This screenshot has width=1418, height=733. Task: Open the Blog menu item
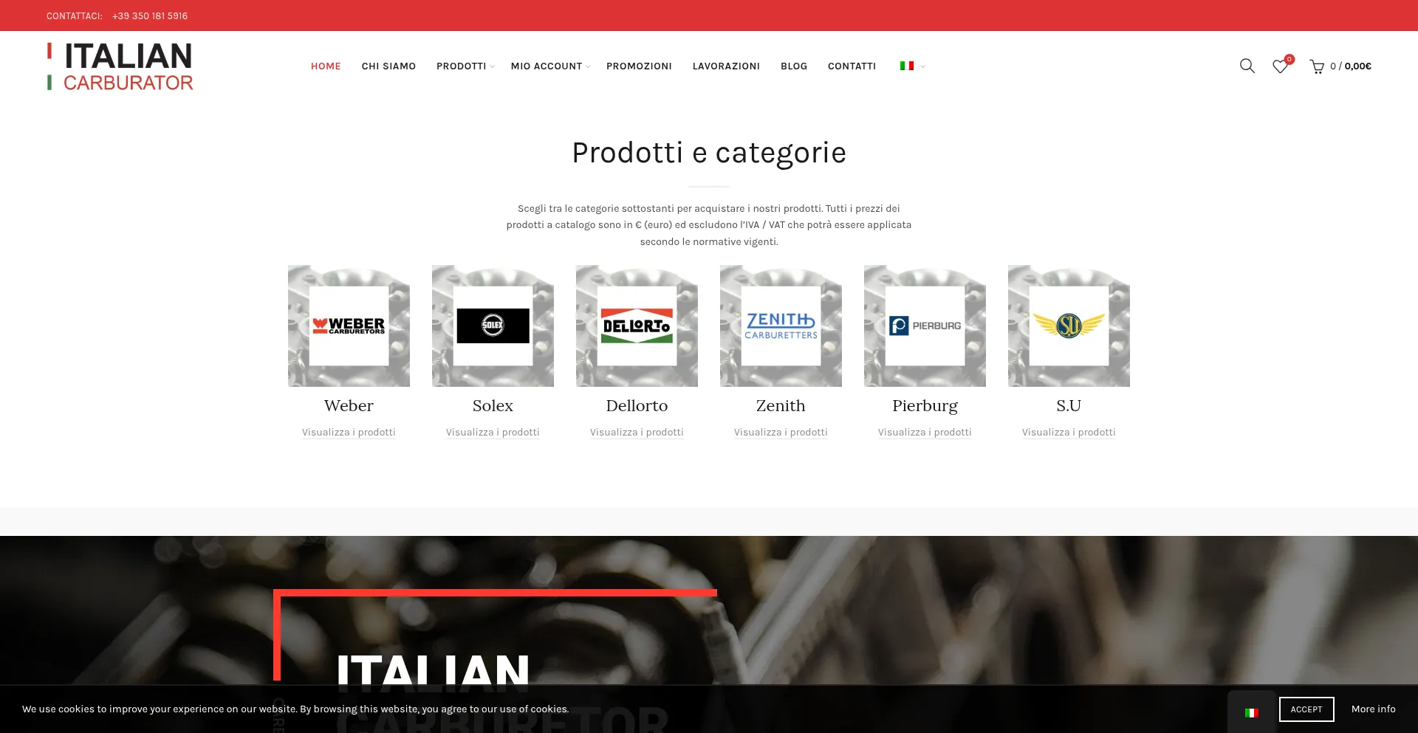click(794, 66)
